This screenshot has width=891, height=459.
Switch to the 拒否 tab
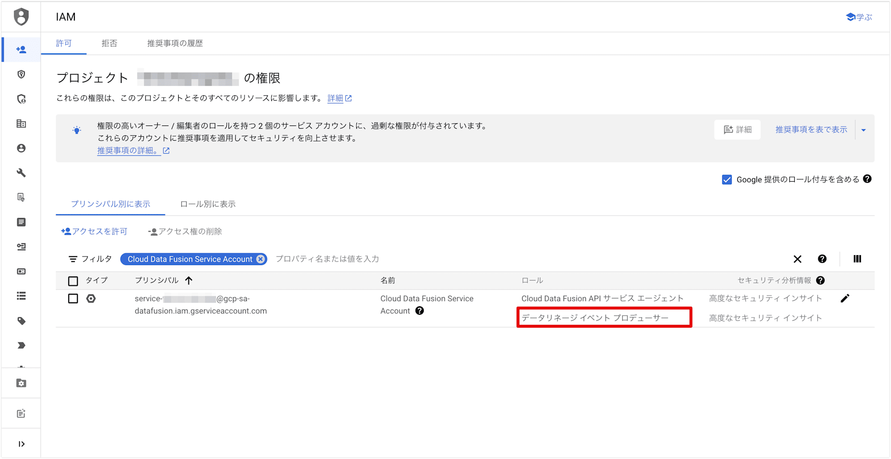[x=109, y=43]
